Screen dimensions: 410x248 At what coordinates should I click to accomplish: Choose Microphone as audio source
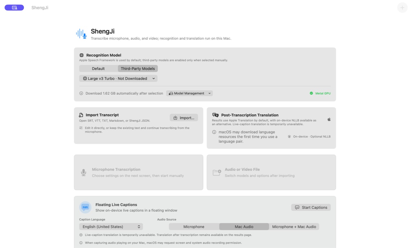coord(194,227)
